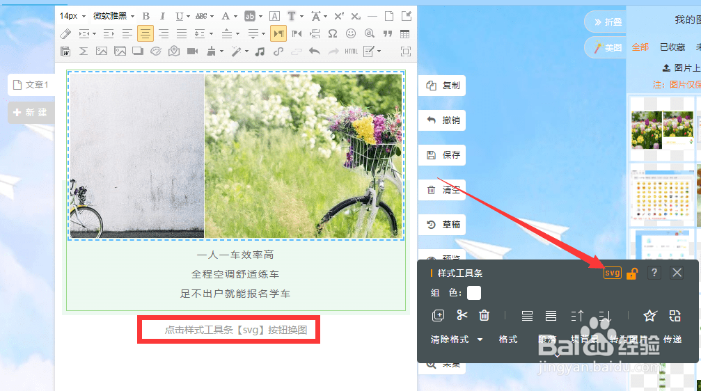Set right-to-left text direction

pos(297,33)
